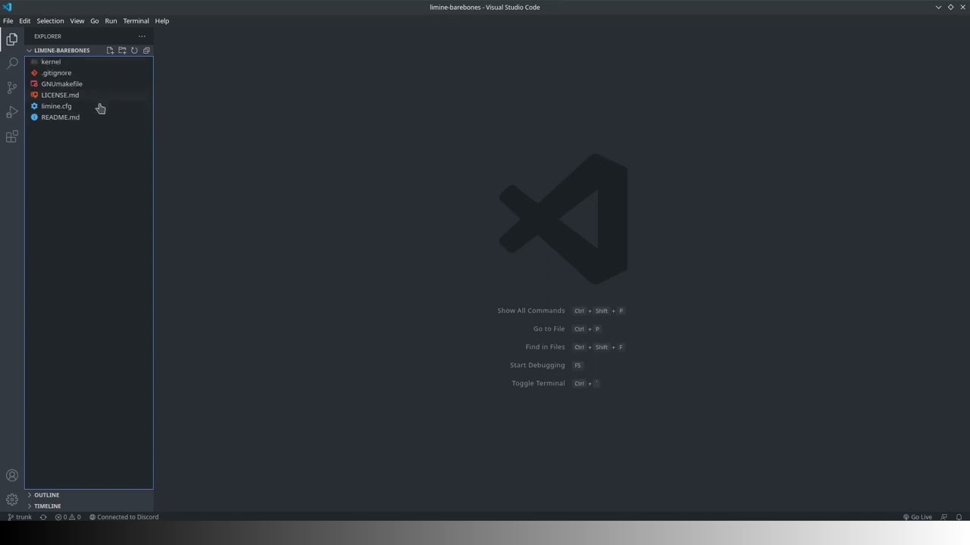Open the Search view in activity bar

[x=12, y=64]
